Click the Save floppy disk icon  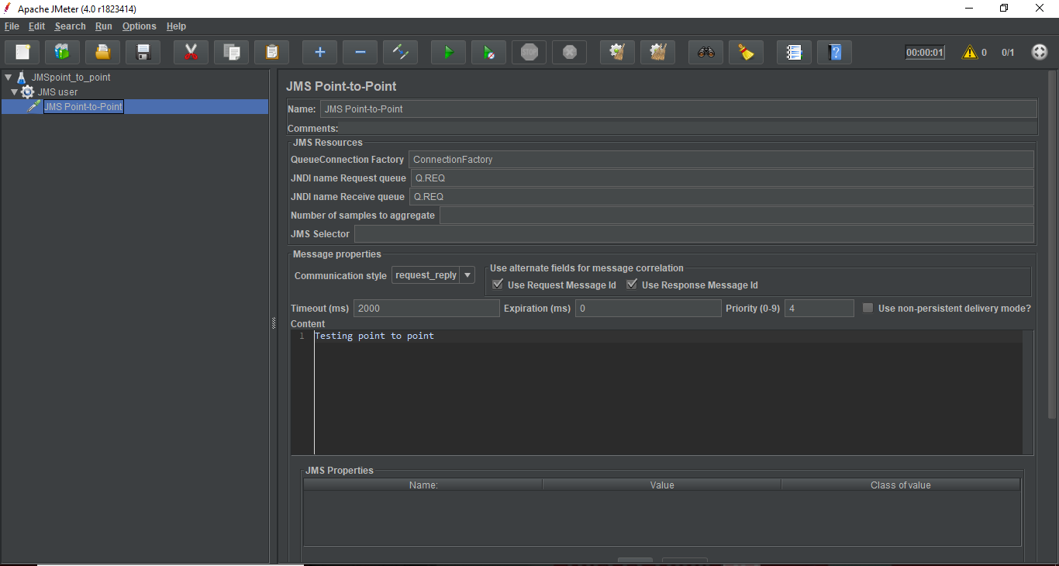pos(143,53)
